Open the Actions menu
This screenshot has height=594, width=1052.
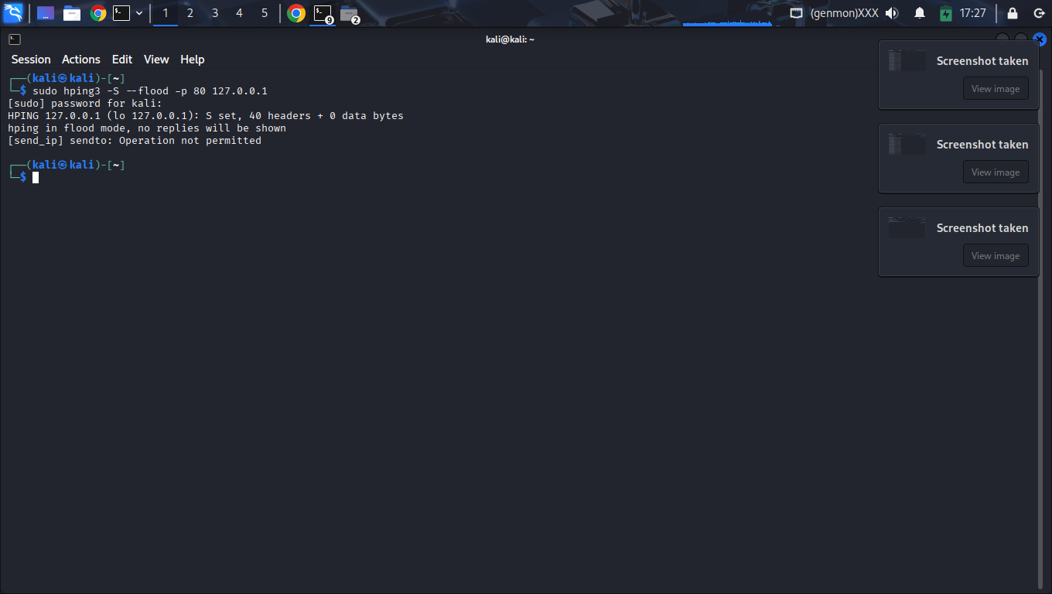click(81, 60)
